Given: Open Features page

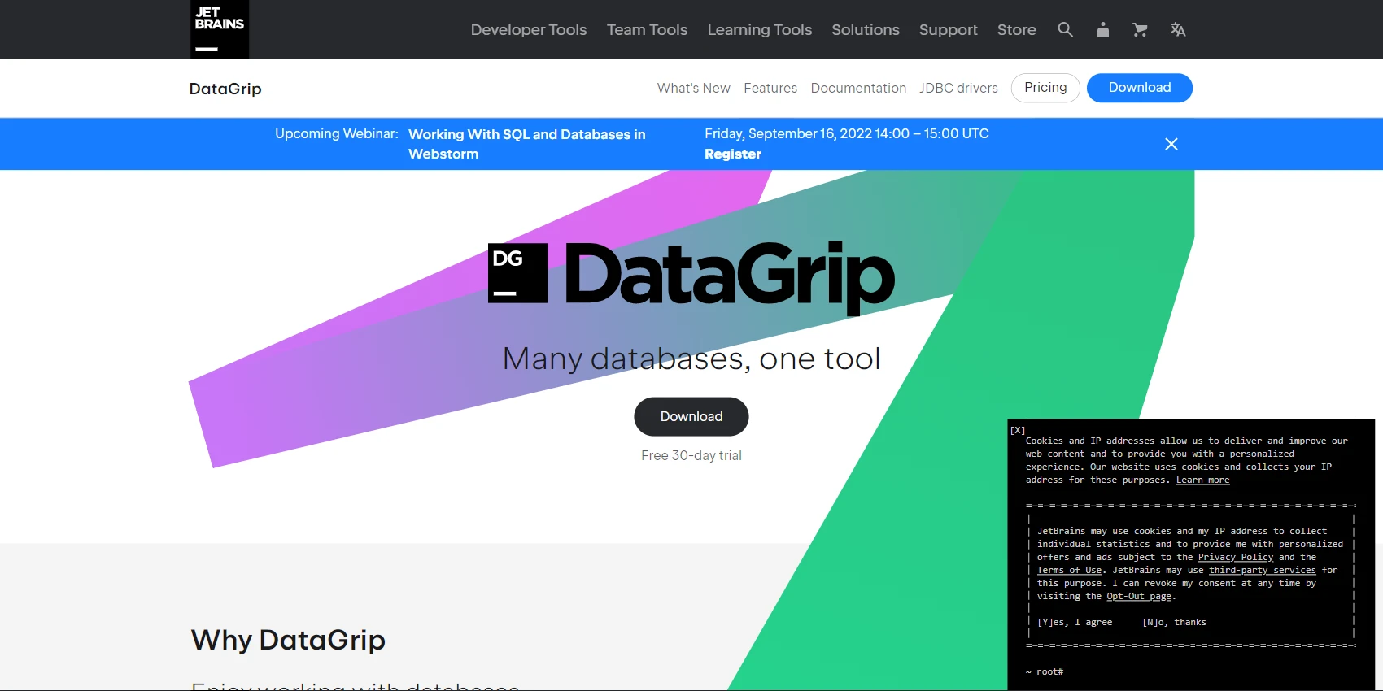Looking at the screenshot, I should [x=770, y=88].
